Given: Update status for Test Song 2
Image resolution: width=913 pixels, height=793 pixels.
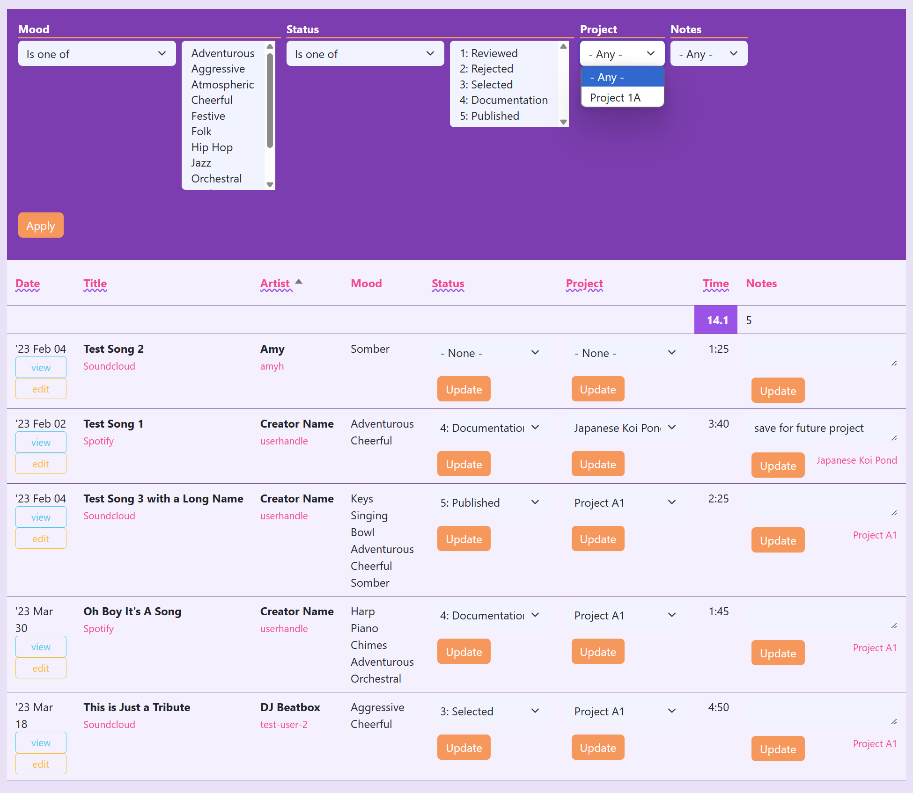Looking at the screenshot, I should (464, 389).
